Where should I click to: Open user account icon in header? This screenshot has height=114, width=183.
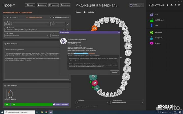pos(167,5)
